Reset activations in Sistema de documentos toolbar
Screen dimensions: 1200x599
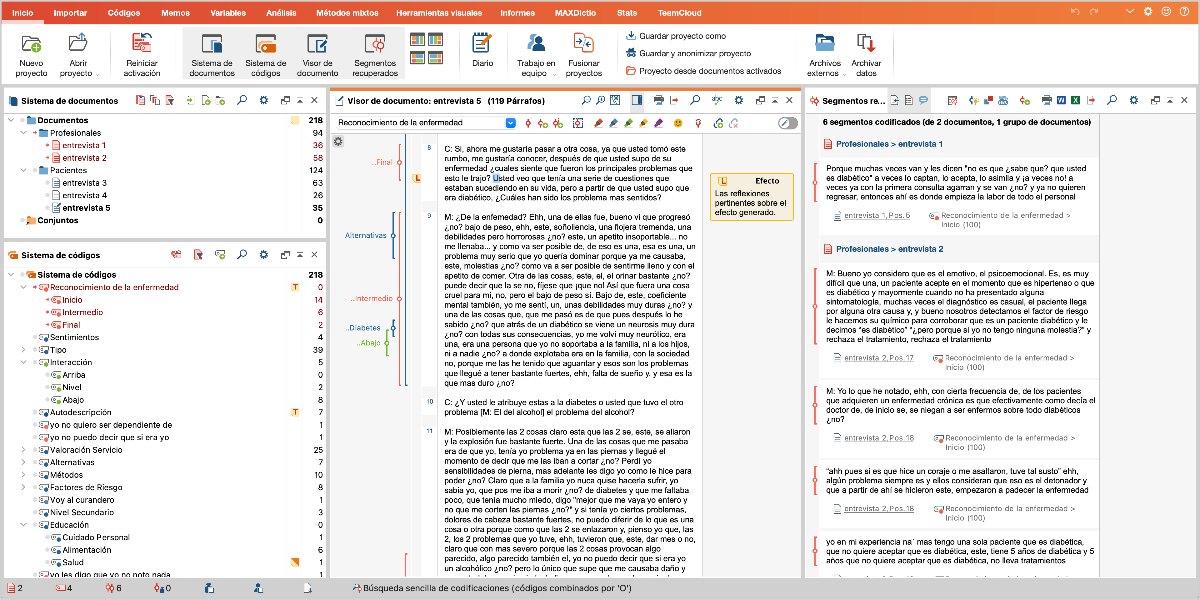tap(140, 100)
